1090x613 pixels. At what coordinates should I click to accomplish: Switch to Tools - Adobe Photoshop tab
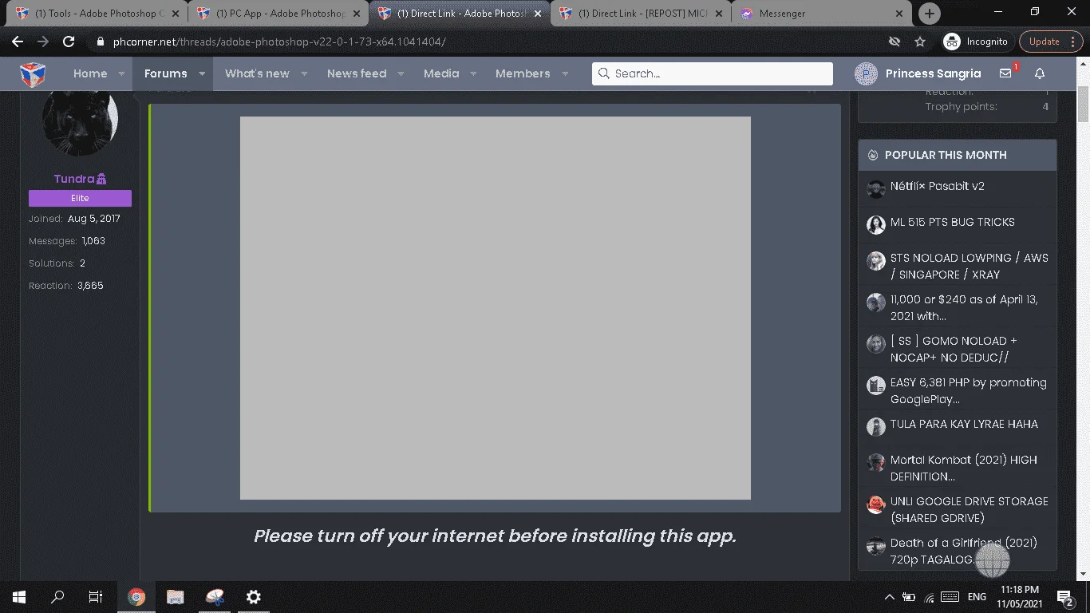pyautogui.click(x=96, y=14)
